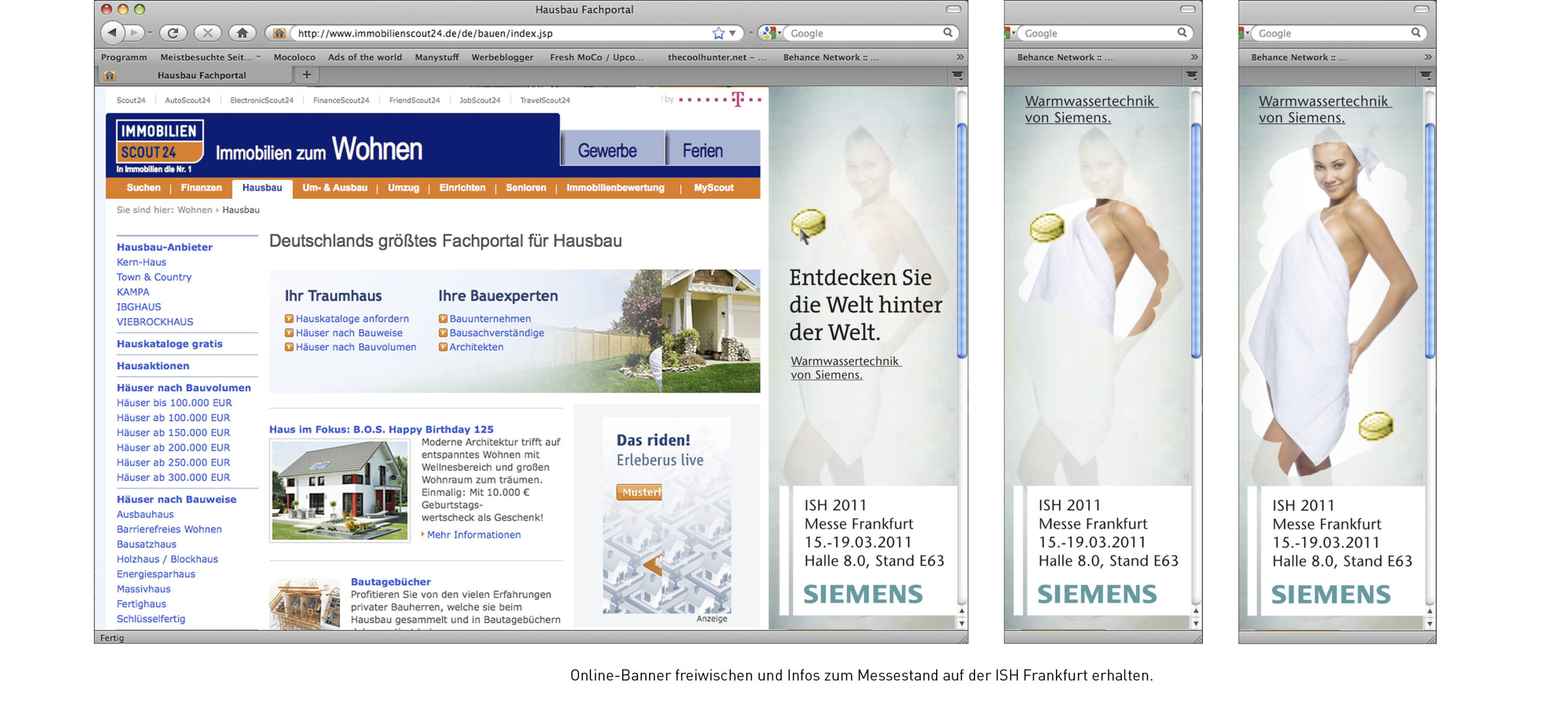Open the Behance Network bookmark in the main window
The width and height of the screenshot is (1541, 709).
831,57
